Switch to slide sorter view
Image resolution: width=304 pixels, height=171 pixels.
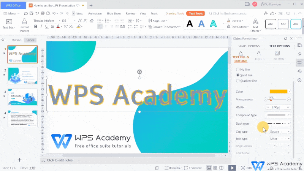click(x=215, y=168)
